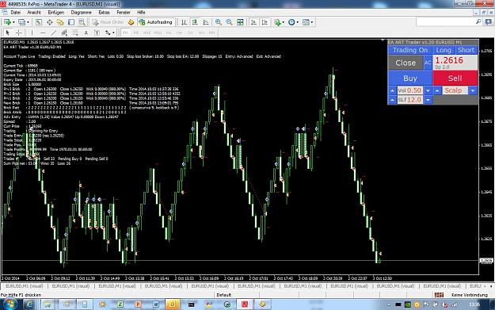Open the new chart toolbar icon

(x=7, y=22)
